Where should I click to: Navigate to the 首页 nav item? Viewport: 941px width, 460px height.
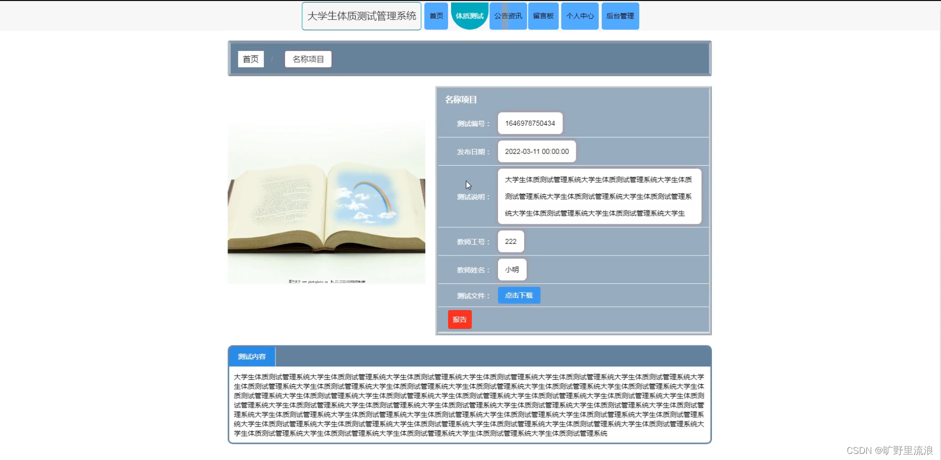435,16
